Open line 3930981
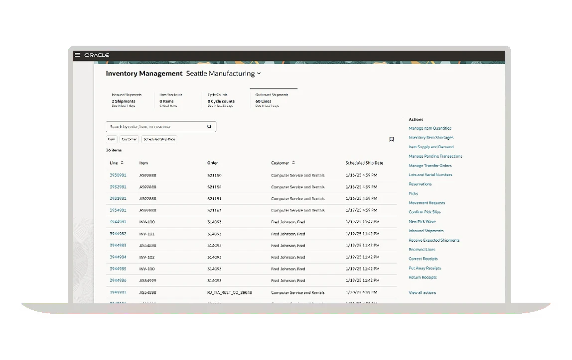572x360 pixels. coord(118,175)
